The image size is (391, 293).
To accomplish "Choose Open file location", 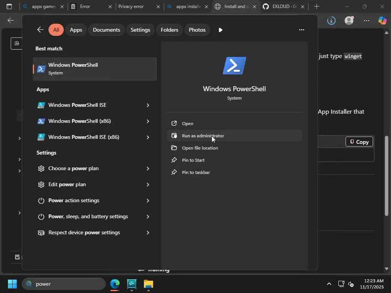I will coord(234,148).
